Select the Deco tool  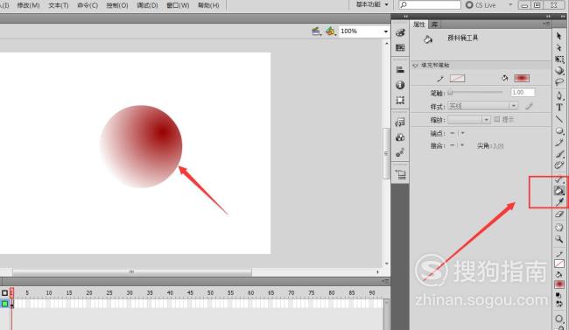(x=559, y=165)
